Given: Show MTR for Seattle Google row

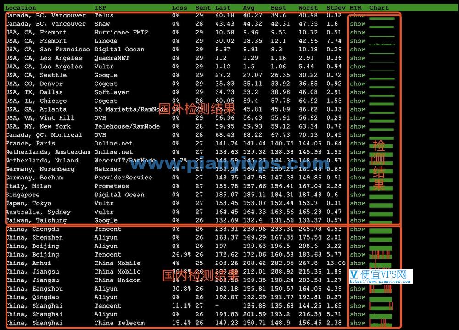Looking at the screenshot, I should (x=358, y=75).
